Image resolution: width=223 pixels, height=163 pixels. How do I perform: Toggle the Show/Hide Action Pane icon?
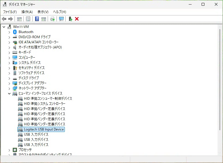(44, 19)
